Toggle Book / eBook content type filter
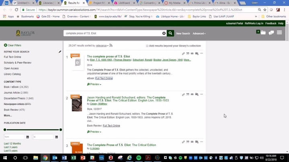 click(16, 87)
